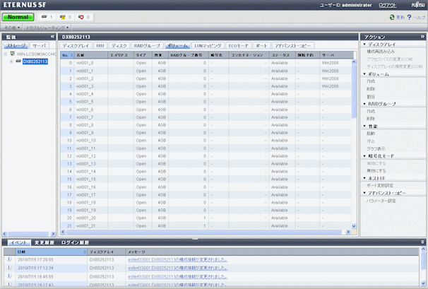428x289 pixels.
Task: Open event message dated 2010/7/15 17:12:34
Action: tap(177, 269)
